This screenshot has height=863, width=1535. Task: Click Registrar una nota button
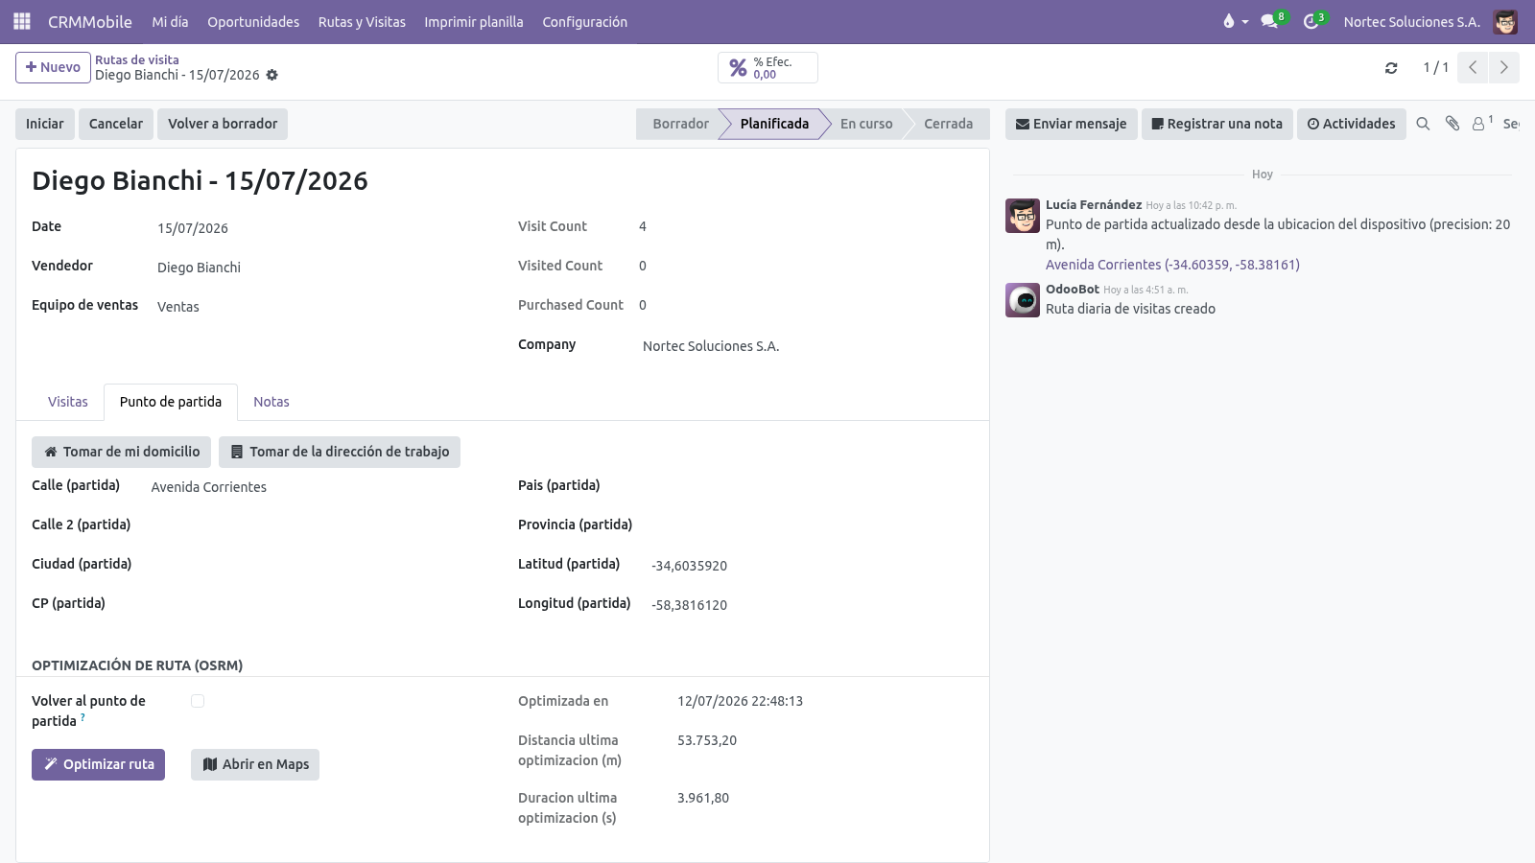click(1217, 124)
